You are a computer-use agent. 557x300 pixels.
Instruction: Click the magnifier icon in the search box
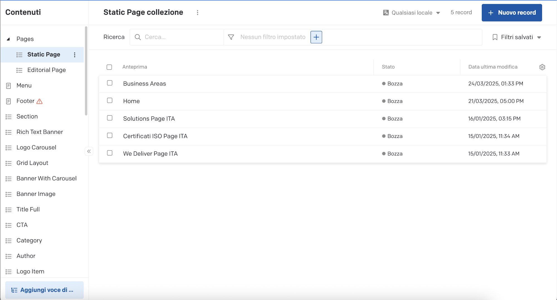coord(138,37)
